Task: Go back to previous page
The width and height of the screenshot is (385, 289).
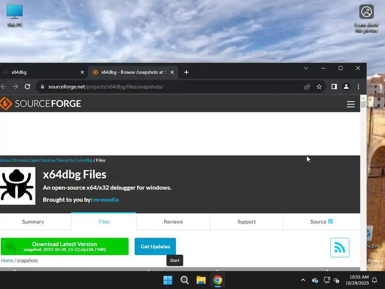Action: click(x=3, y=87)
